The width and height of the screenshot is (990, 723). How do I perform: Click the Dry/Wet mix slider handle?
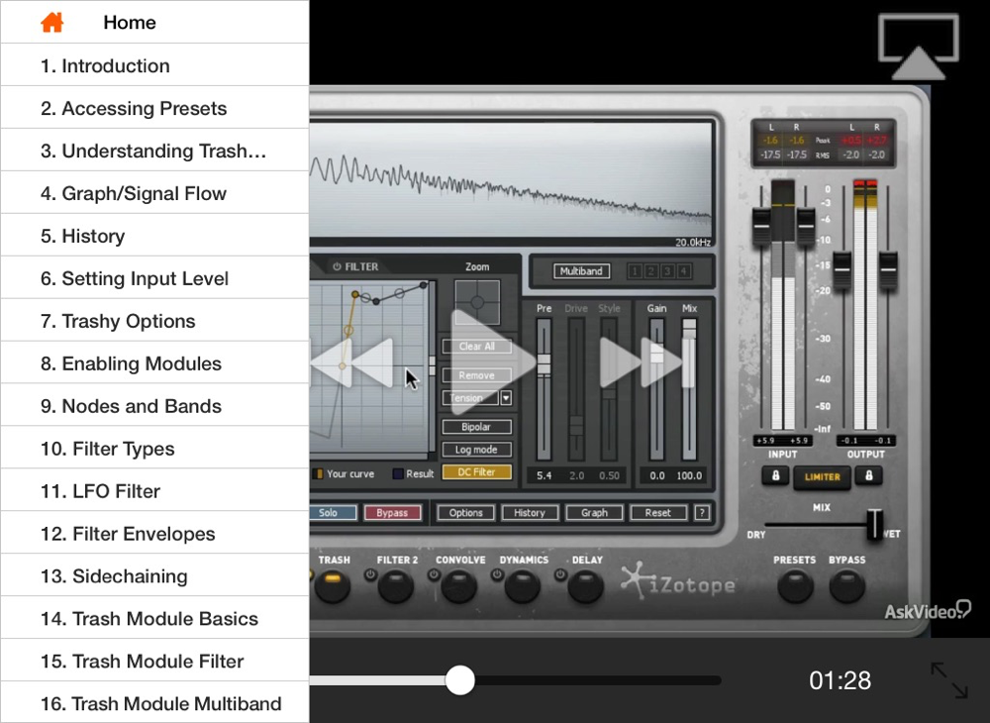[874, 524]
